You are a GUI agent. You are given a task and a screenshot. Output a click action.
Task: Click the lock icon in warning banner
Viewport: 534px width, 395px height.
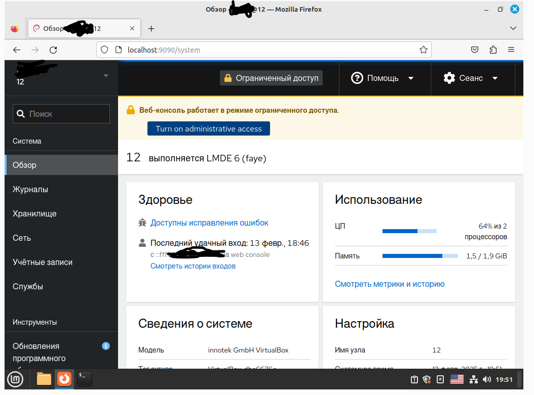(x=131, y=110)
